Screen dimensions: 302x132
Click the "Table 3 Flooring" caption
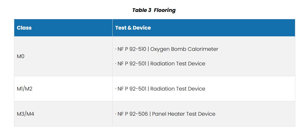tap(154, 10)
